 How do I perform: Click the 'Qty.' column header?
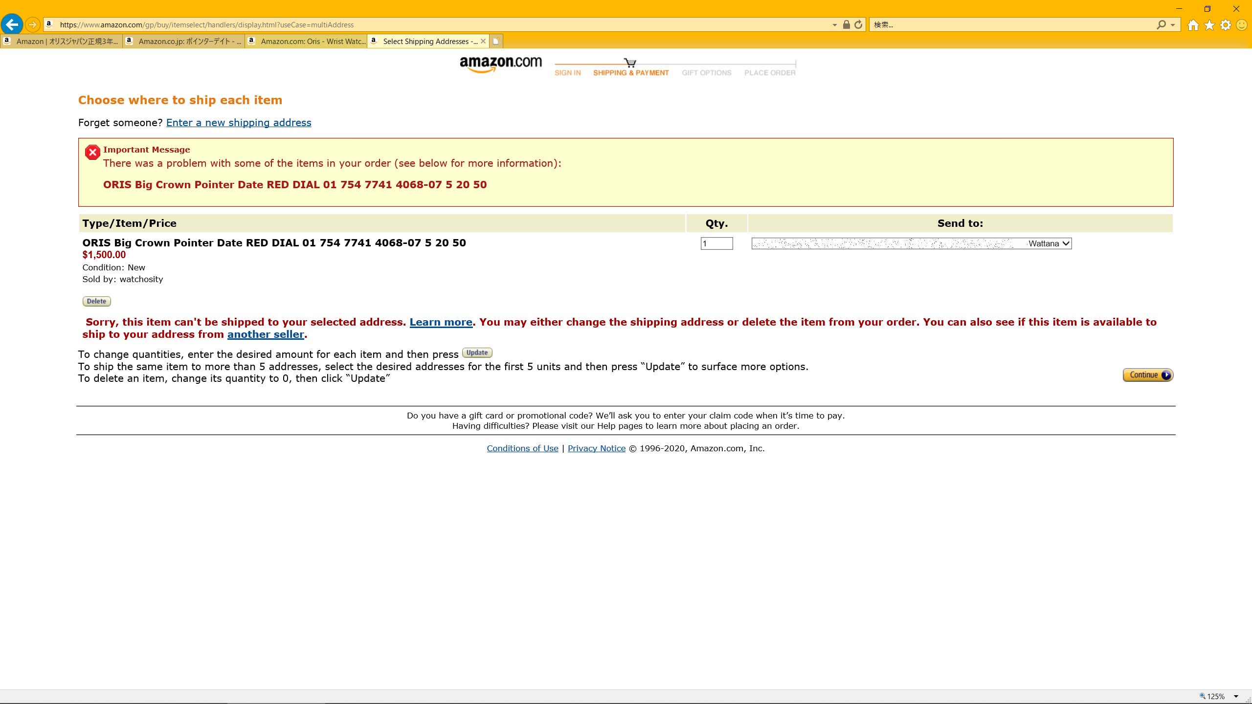[716, 223]
